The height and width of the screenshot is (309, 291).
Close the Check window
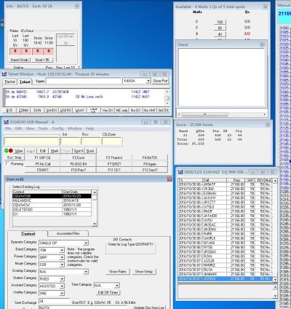click(x=262, y=44)
